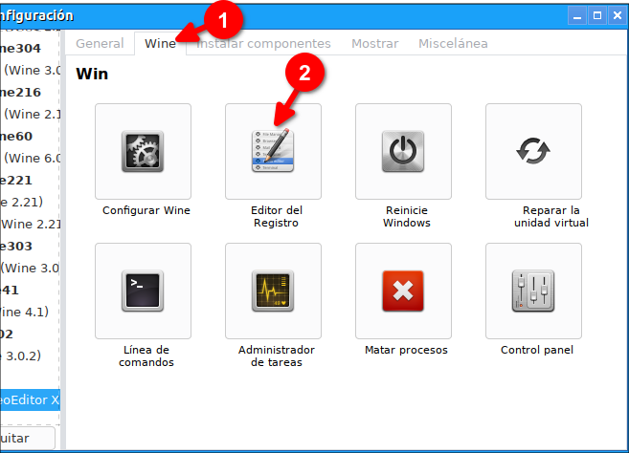Open the Miscelánea tab
Viewport: 629px width, 453px height.
(x=453, y=43)
